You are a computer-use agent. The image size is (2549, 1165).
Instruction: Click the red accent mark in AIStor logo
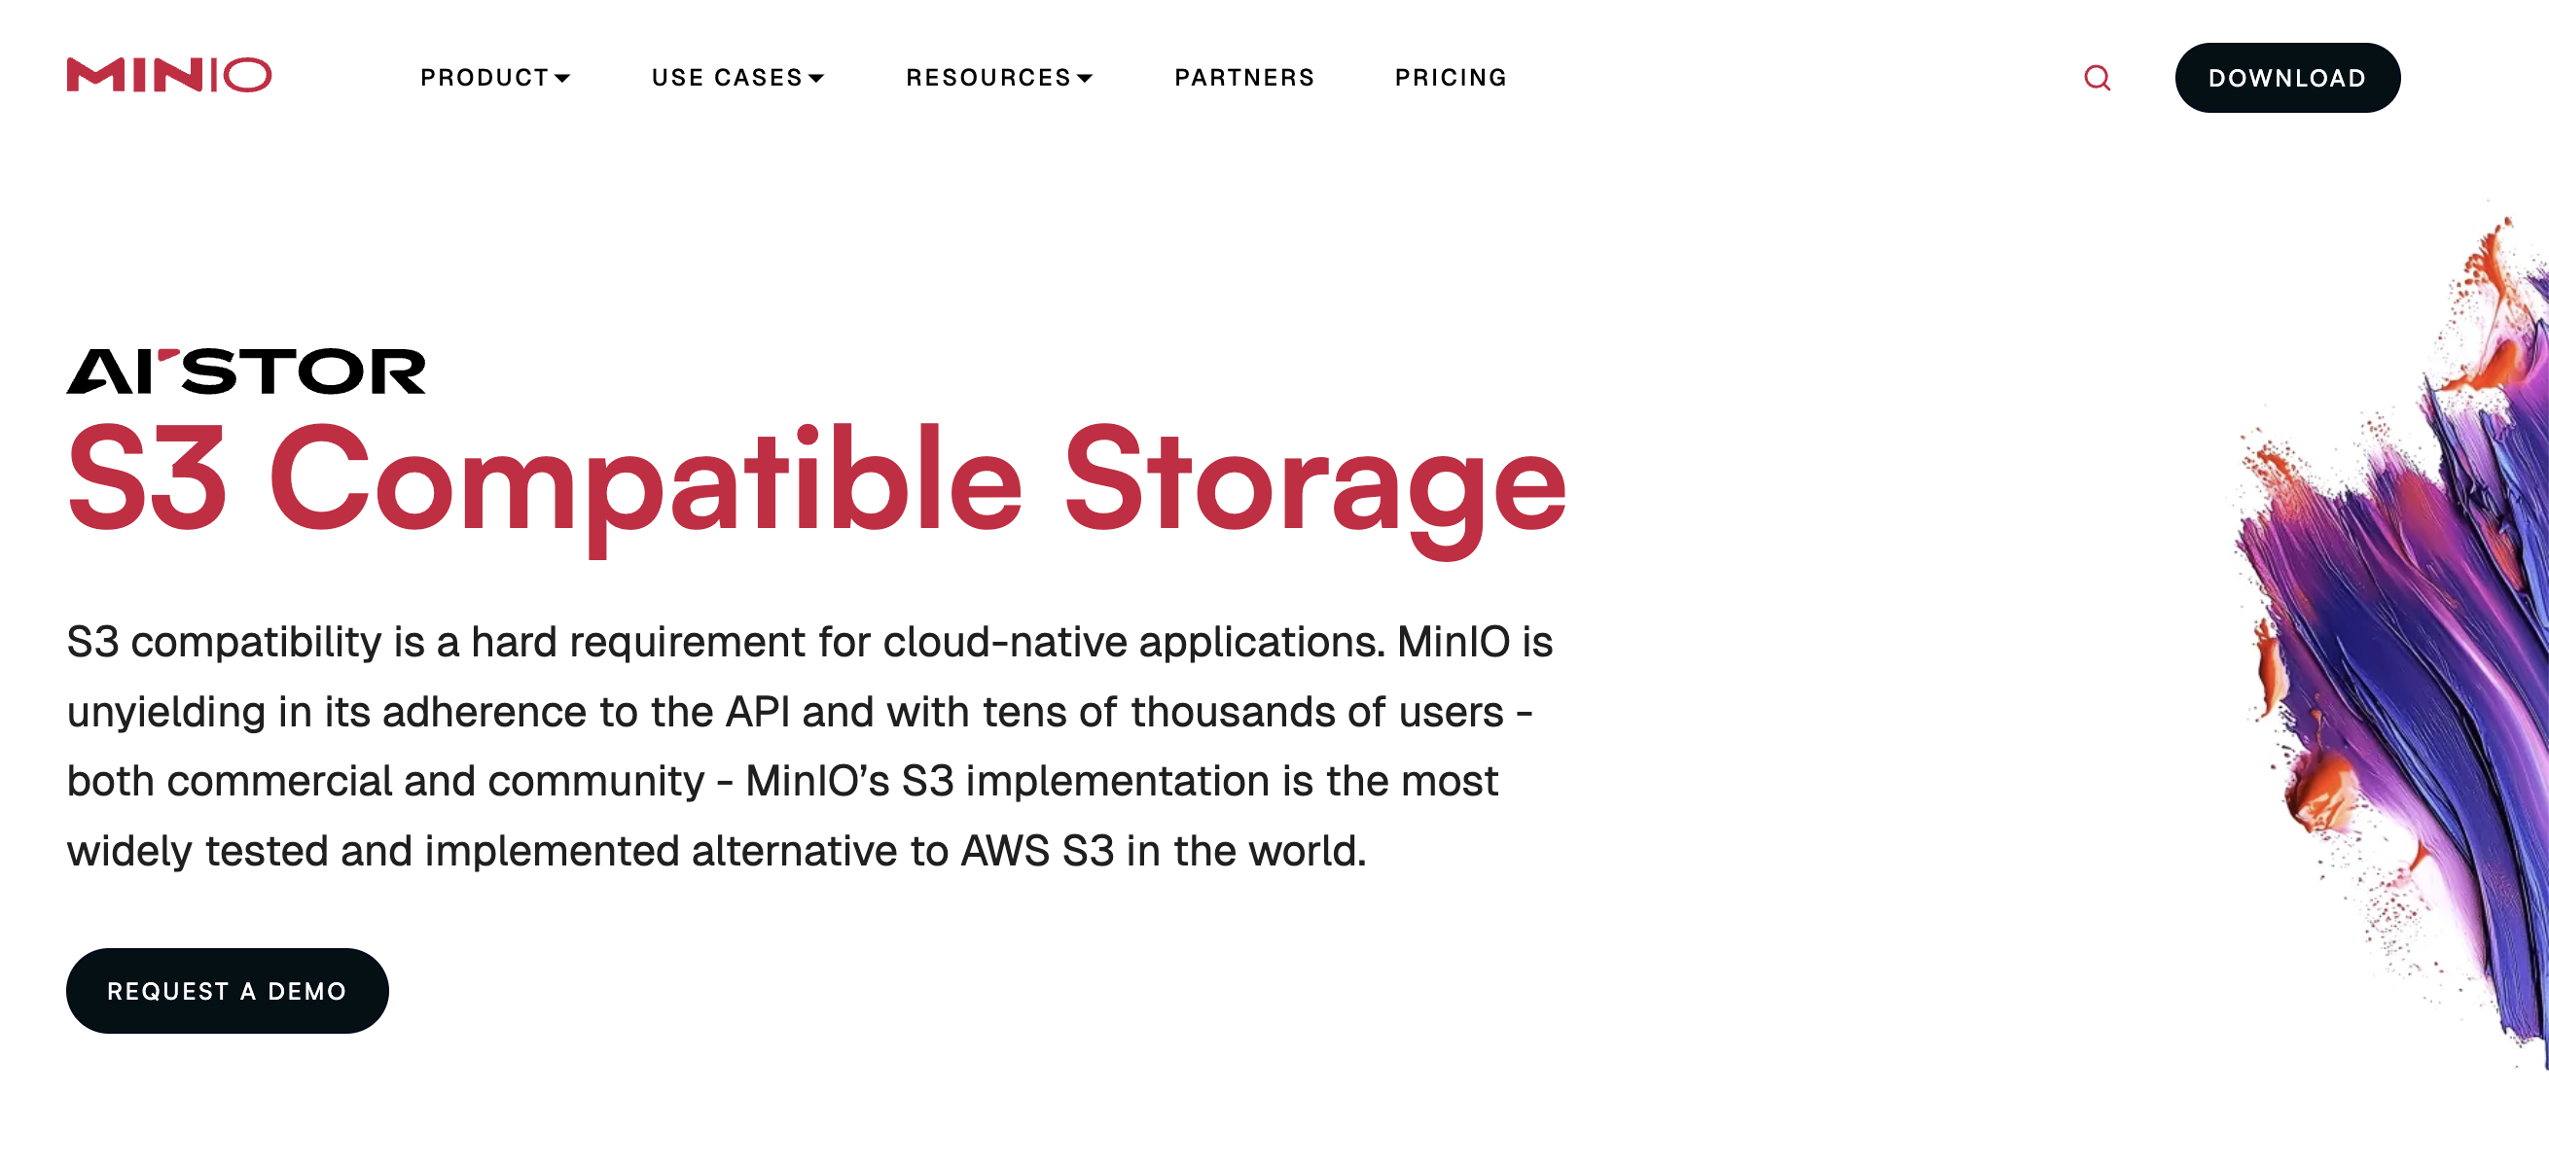[168, 354]
